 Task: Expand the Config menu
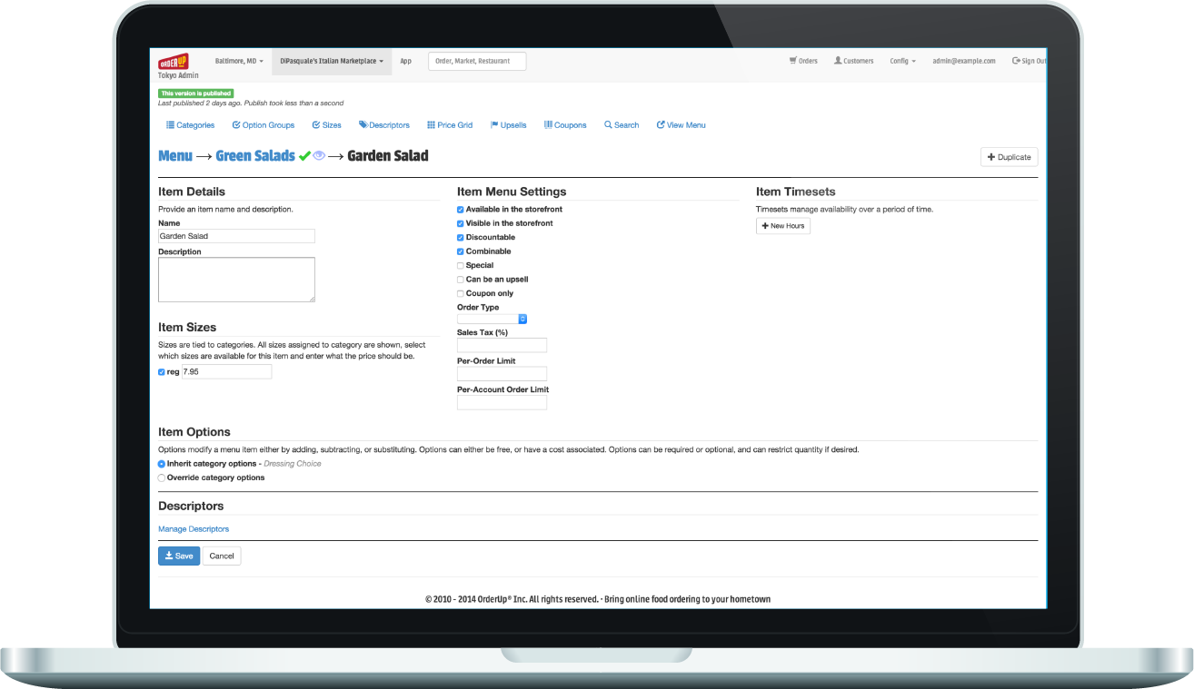click(902, 61)
